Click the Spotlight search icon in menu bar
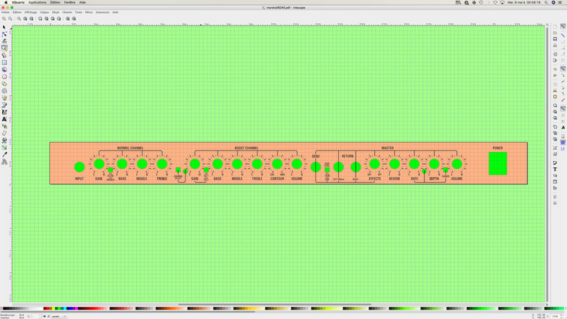 click(x=546, y=3)
